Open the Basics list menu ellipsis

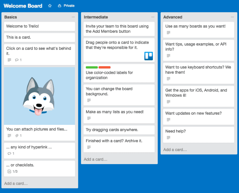[x=73, y=17]
